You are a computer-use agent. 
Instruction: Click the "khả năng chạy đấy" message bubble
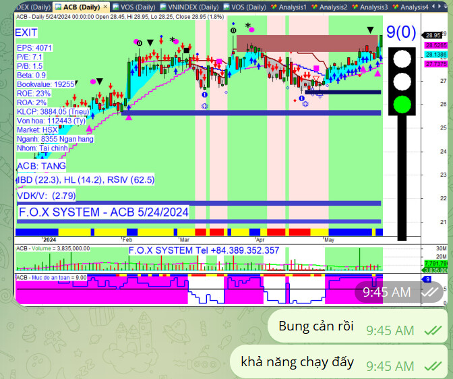(339, 362)
